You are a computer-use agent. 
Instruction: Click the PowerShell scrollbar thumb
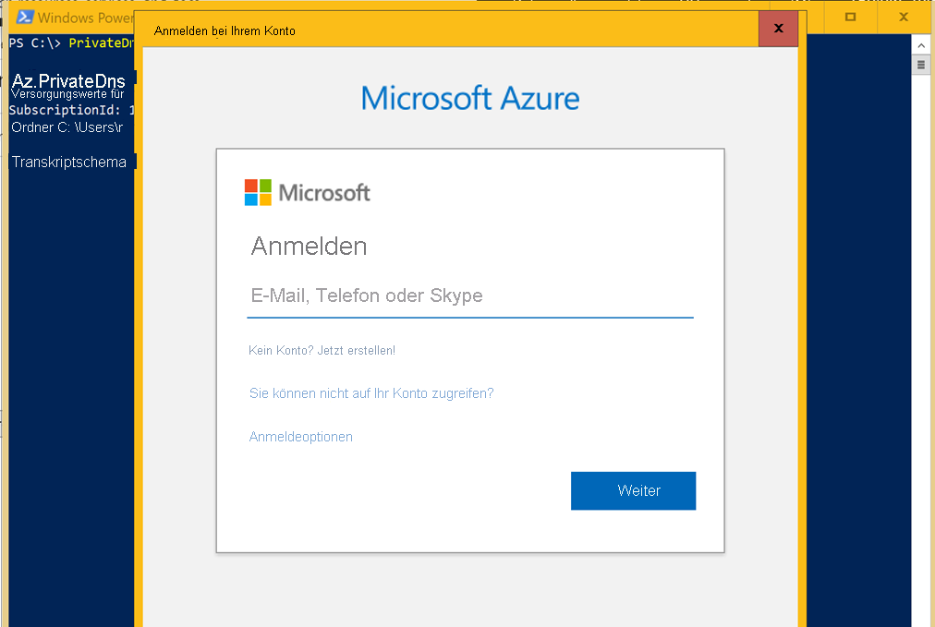point(921,65)
